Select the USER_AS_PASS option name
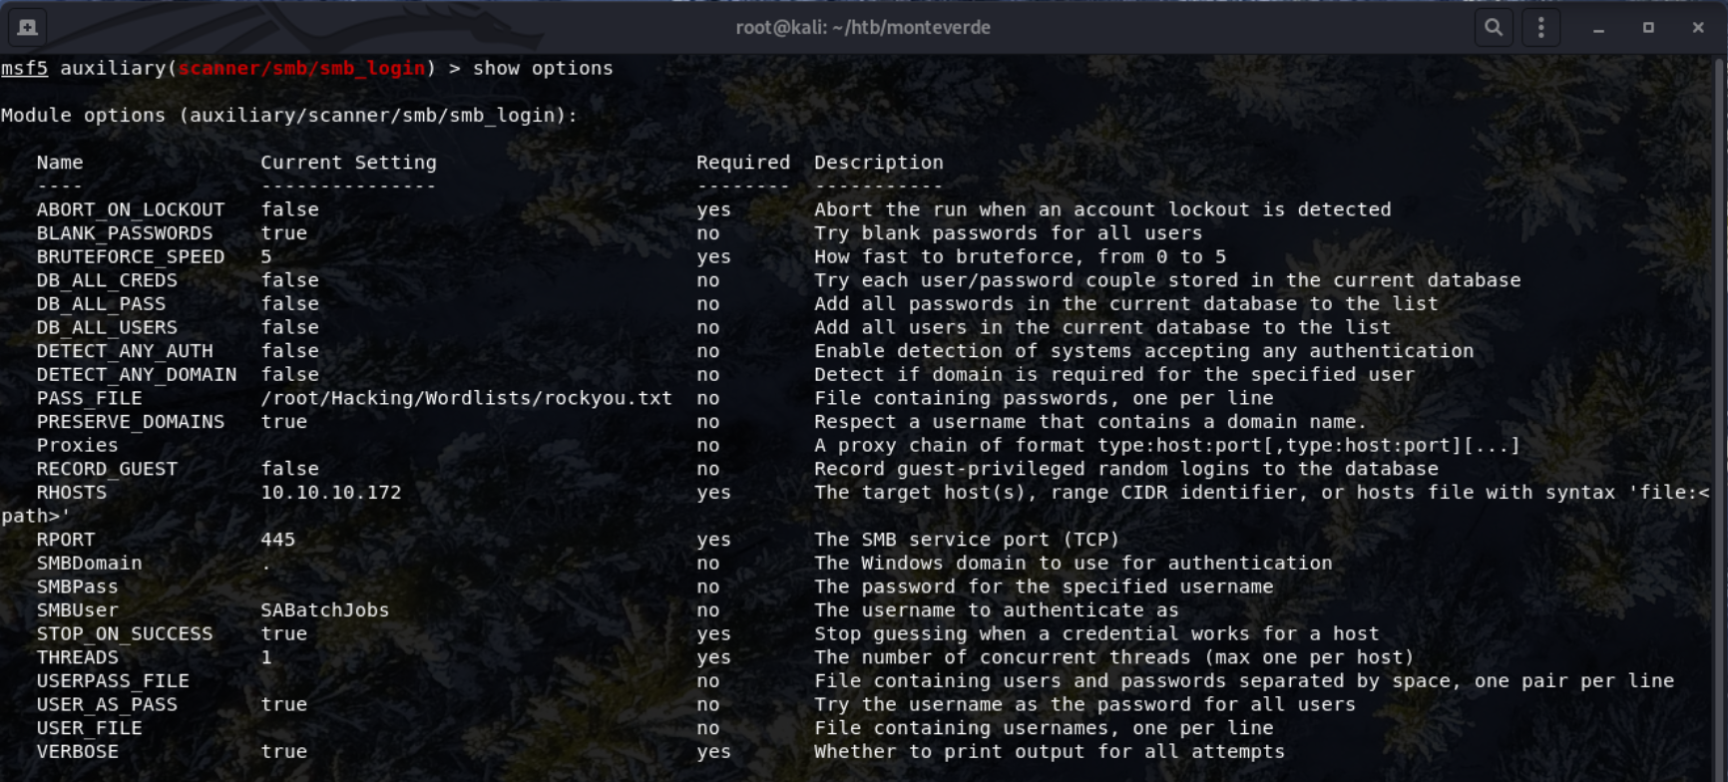Image resolution: width=1728 pixels, height=782 pixels. 107,704
